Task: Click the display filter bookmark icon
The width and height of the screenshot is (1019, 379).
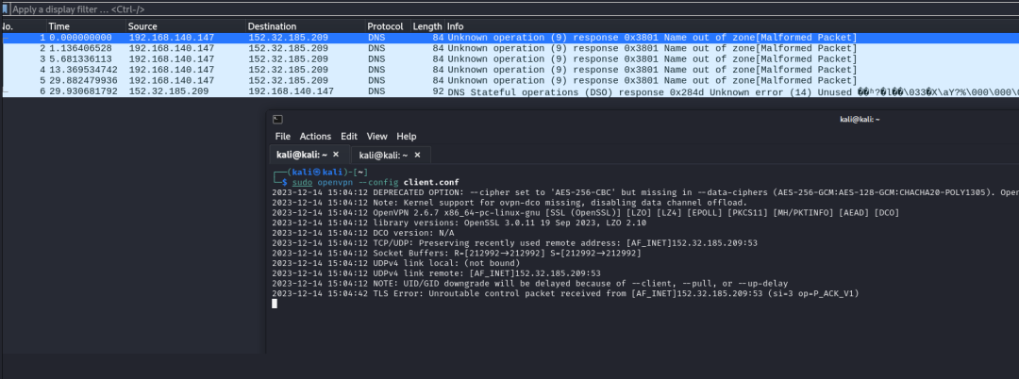Action: pyautogui.click(x=6, y=9)
